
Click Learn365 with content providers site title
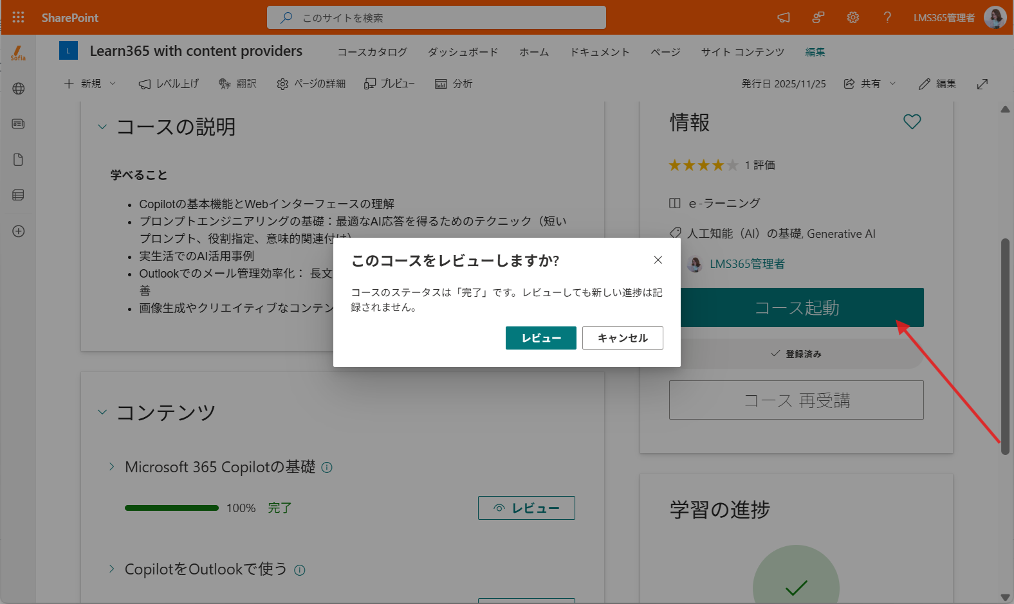[x=196, y=51]
